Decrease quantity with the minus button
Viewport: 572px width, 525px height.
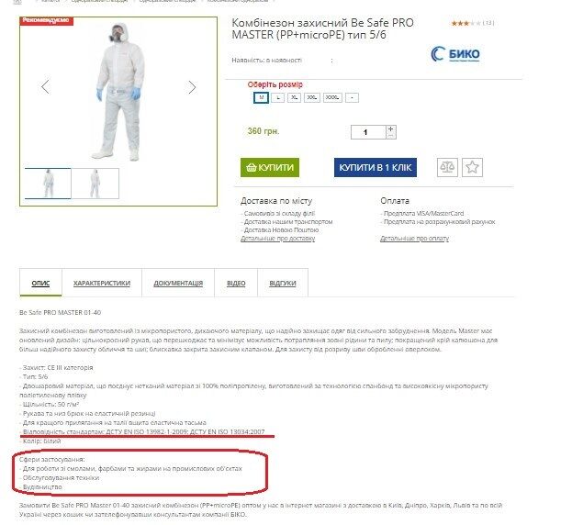(391, 136)
